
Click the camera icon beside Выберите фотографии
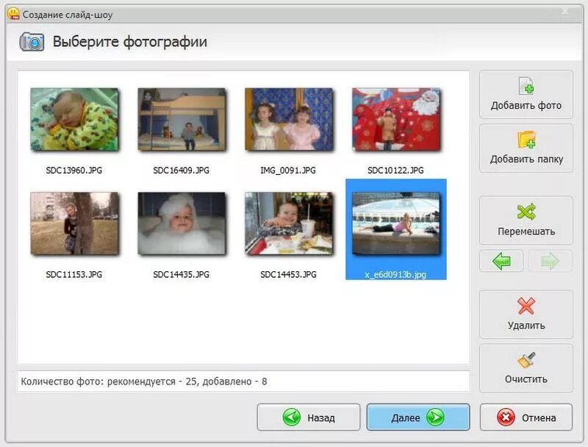tap(32, 42)
